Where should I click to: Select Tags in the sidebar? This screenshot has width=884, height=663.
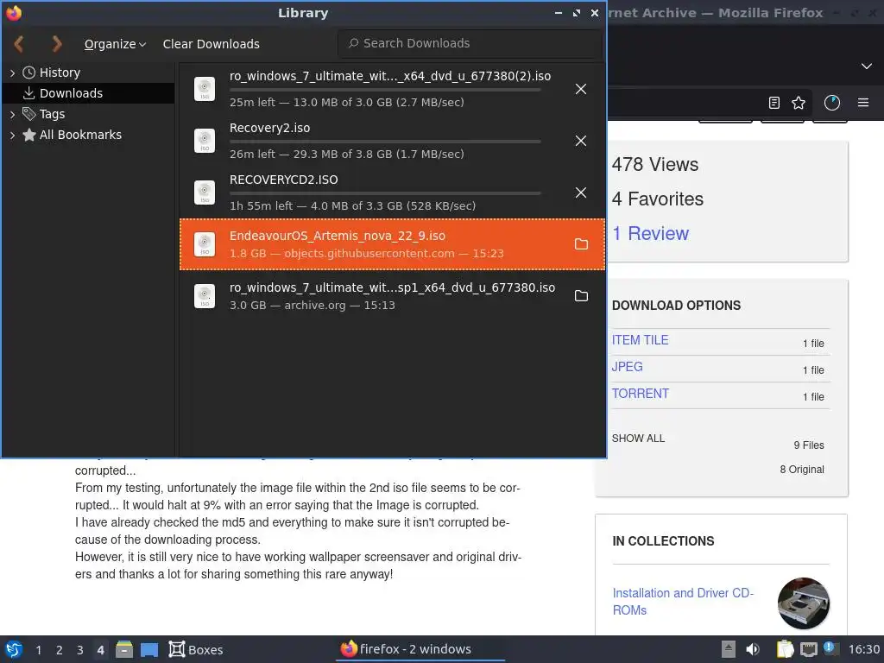click(x=52, y=114)
